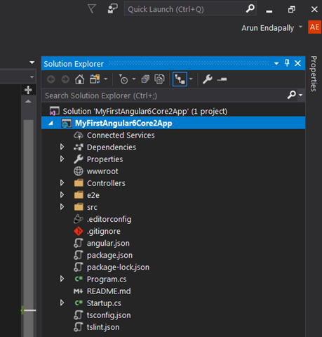Expand the Controllers folder

pyautogui.click(x=62, y=183)
